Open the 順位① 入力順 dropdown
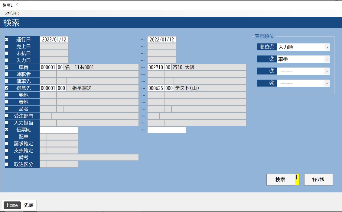 (x=327, y=47)
